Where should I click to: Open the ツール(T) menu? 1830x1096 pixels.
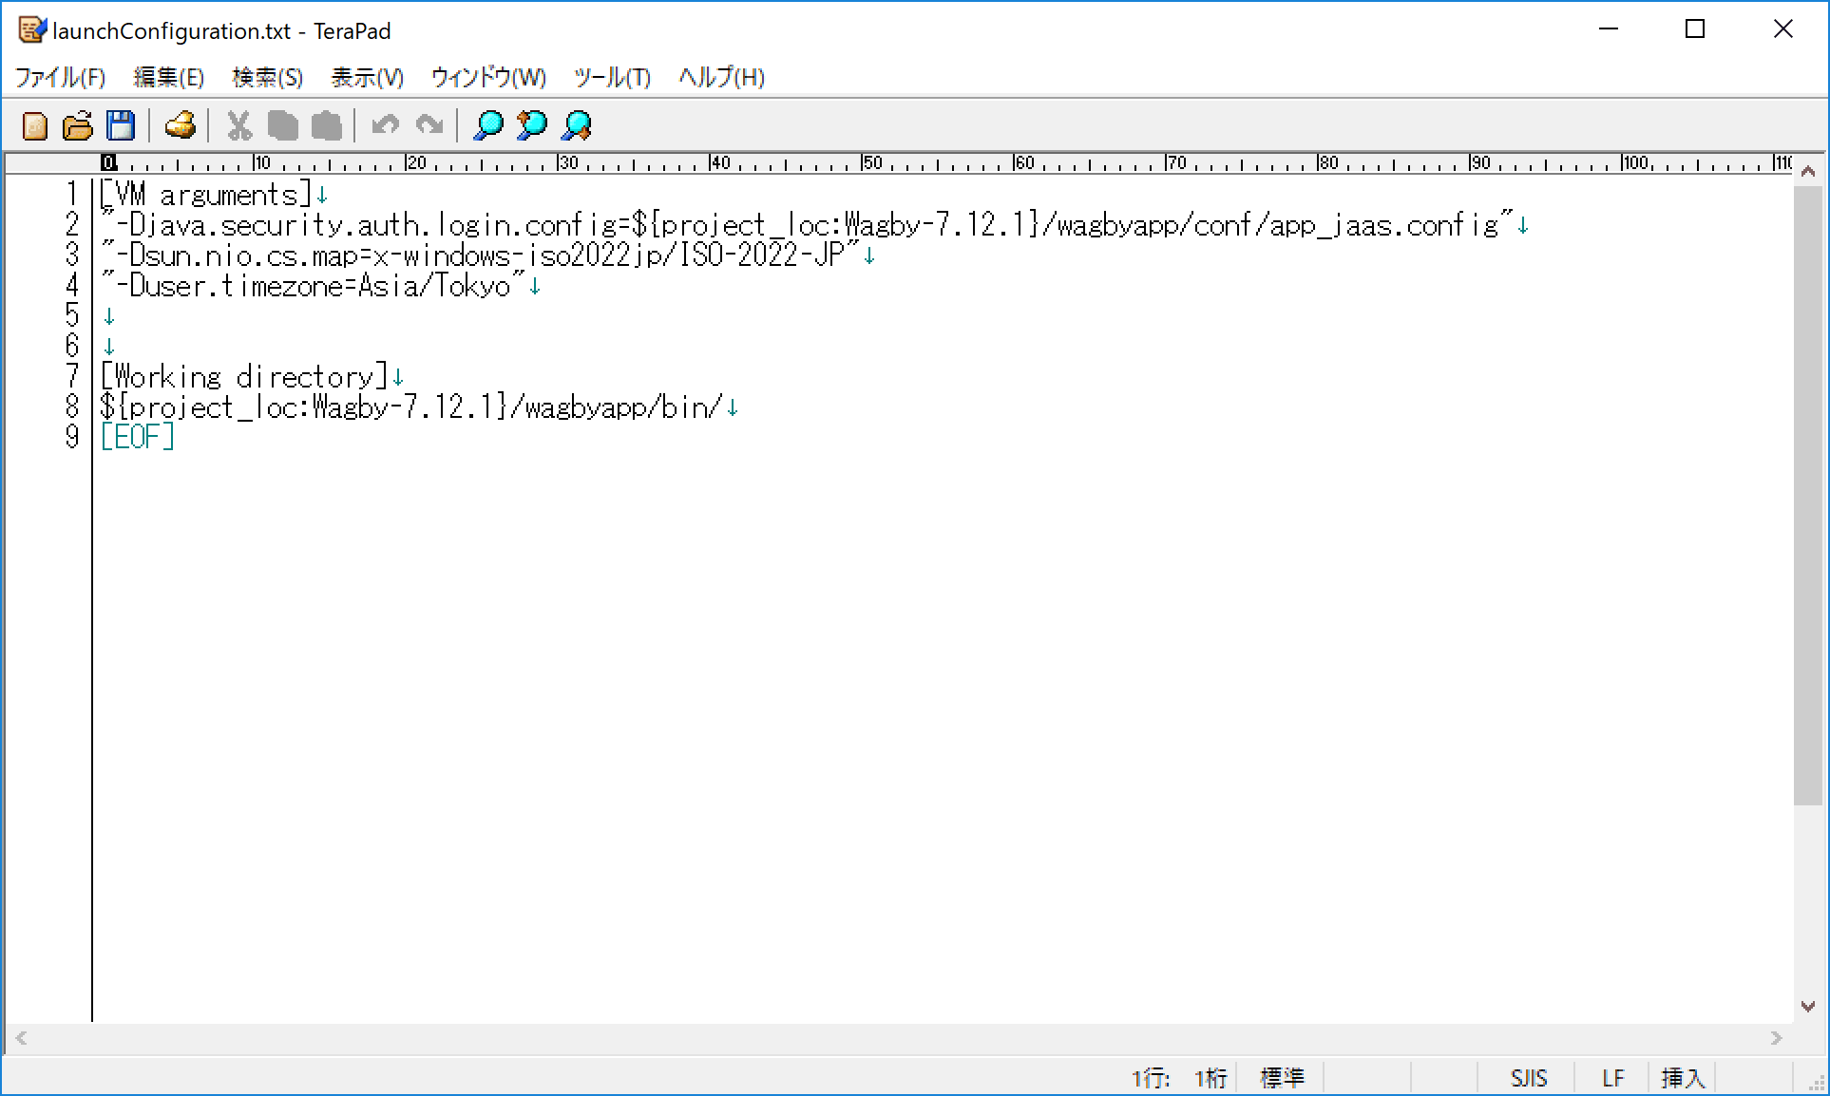tap(612, 77)
